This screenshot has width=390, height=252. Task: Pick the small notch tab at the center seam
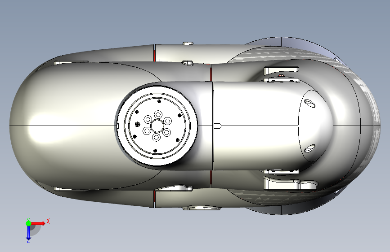pyautogui.click(x=218, y=126)
